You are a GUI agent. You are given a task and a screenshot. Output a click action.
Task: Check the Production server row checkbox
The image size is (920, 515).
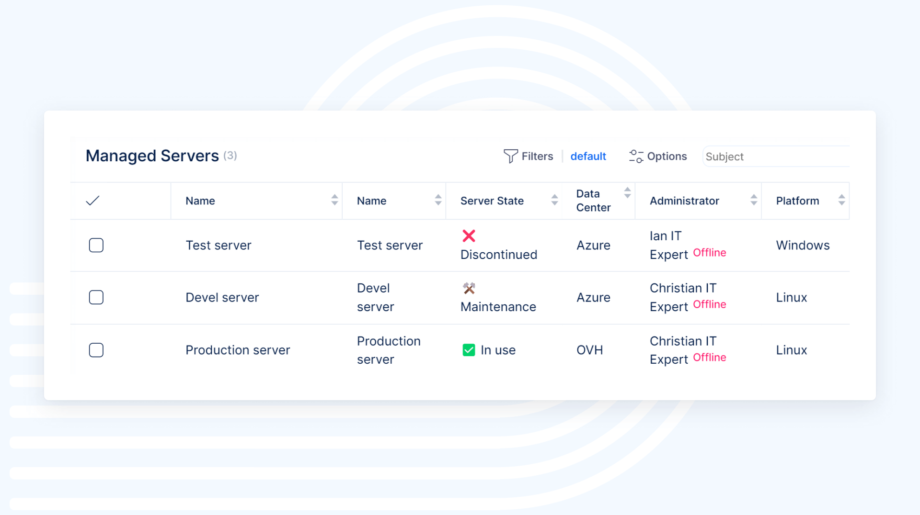(x=96, y=350)
